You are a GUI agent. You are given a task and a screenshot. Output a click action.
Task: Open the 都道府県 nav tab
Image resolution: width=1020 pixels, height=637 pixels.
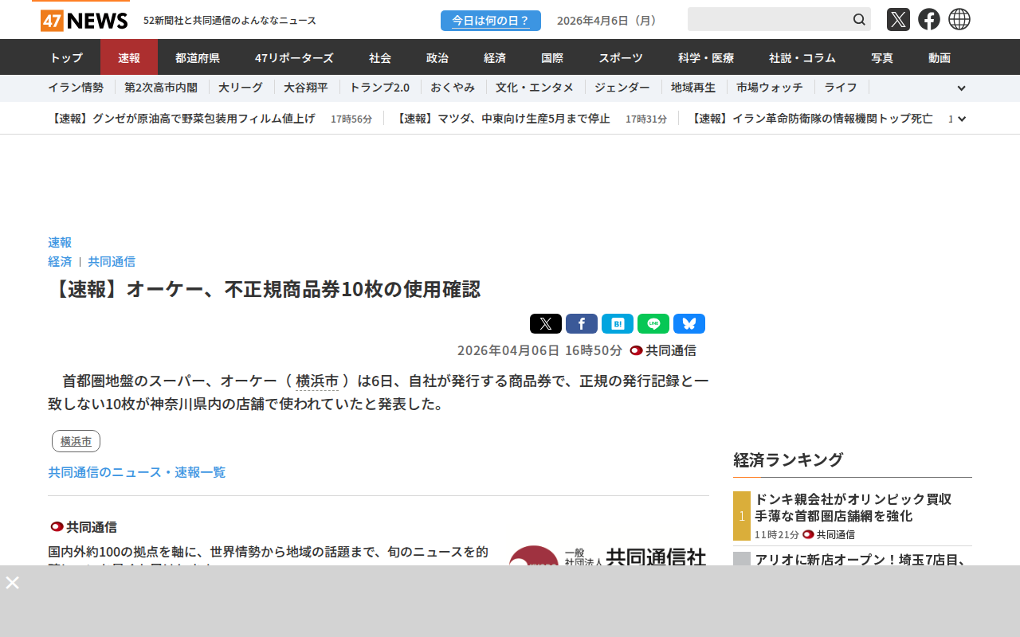point(198,57)
